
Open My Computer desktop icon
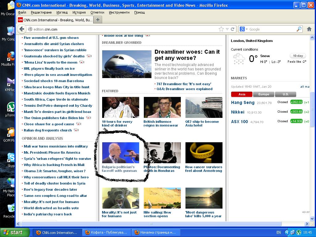pyautogui.click(x=10, y=33)
